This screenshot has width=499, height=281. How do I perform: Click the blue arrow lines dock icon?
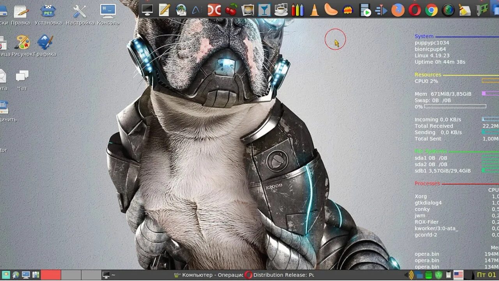[x=381, y=10]
